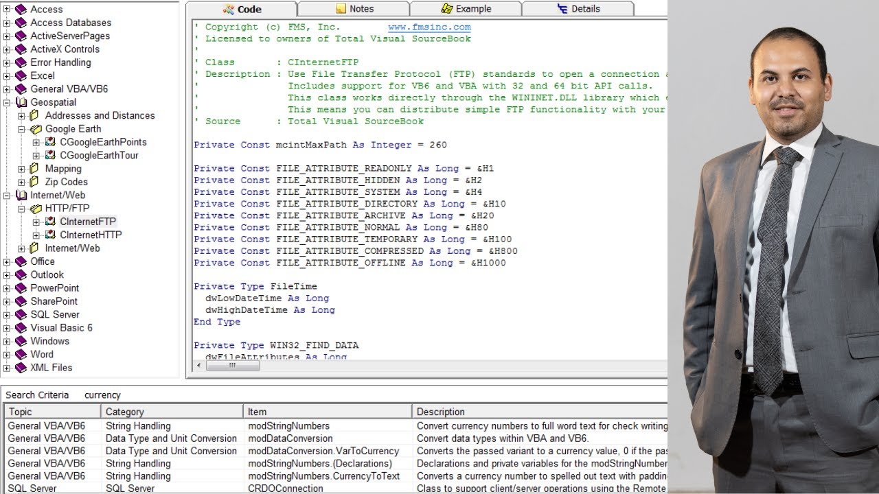The height and width of the screenshot is (494, 879).
Task: Switch to the Code tab
Action: tap(242, 9)
